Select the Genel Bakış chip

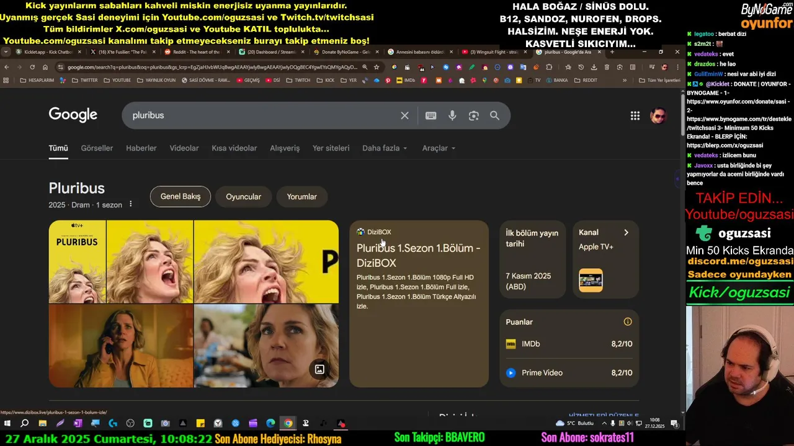(x=181, y=196)
